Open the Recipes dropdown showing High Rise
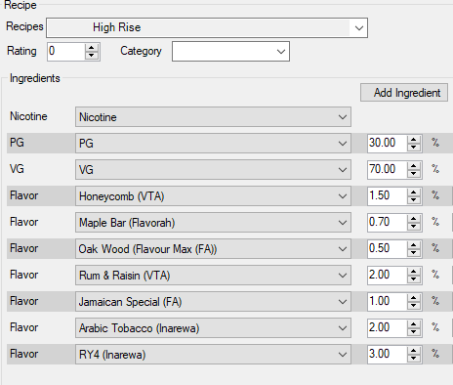 pos(207,28)
